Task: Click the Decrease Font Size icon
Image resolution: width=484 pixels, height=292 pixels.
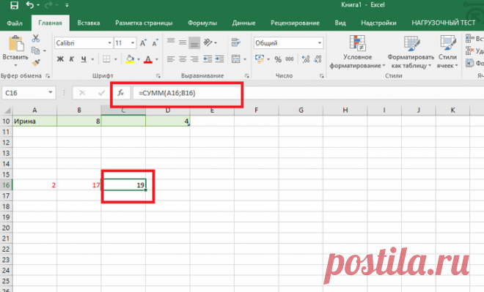Action: (x=155, y=43)
